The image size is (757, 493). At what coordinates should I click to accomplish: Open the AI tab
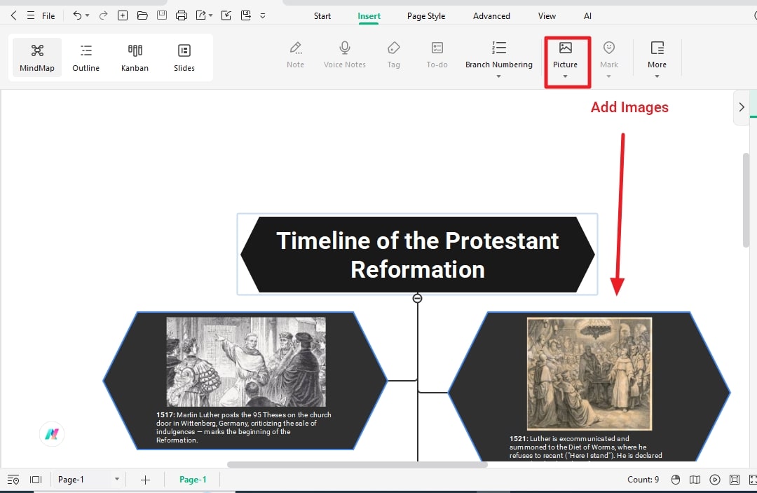(x=587, y=16)
